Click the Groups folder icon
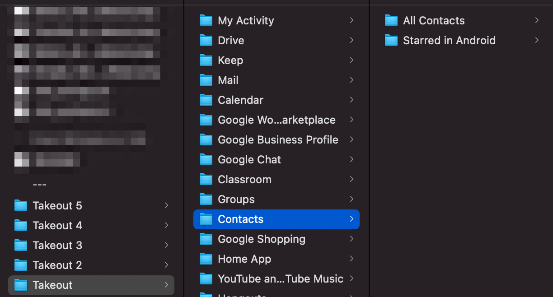This screenshot has width=553, height=297. tap(206, 200)
